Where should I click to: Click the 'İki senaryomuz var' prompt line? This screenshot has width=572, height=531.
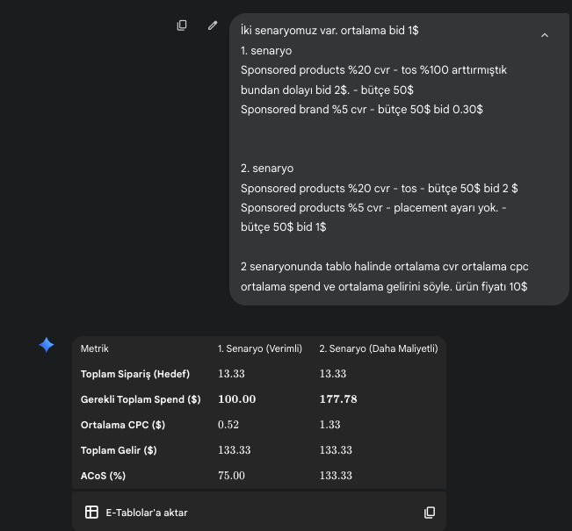(x=329, y=30)
